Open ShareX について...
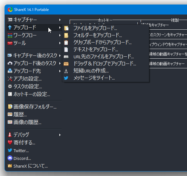Screen dimensions: 187x176 pos(34,166)
